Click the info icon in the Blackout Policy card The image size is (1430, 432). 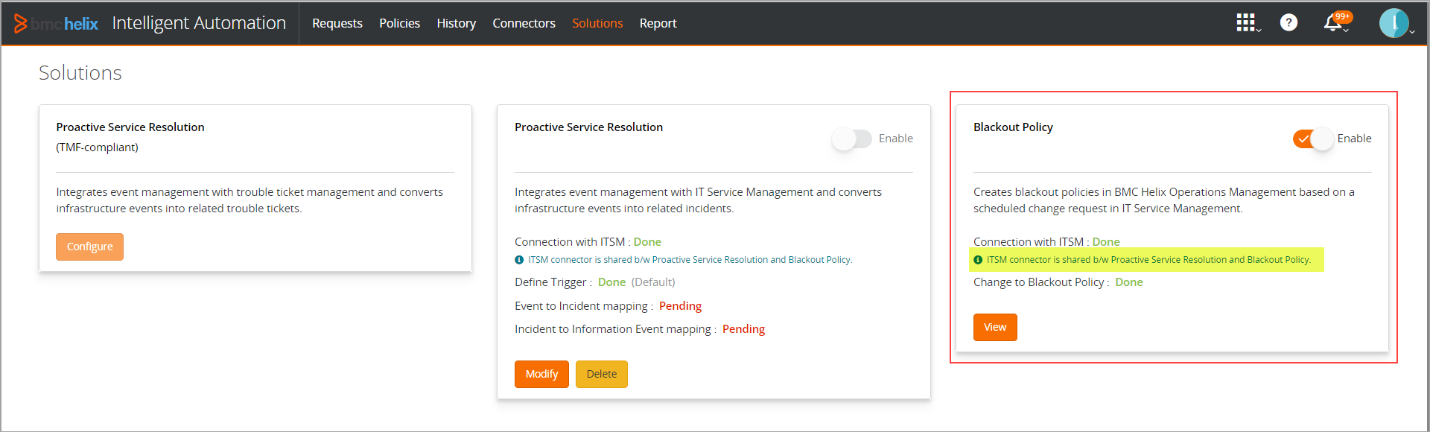point(978,260)
